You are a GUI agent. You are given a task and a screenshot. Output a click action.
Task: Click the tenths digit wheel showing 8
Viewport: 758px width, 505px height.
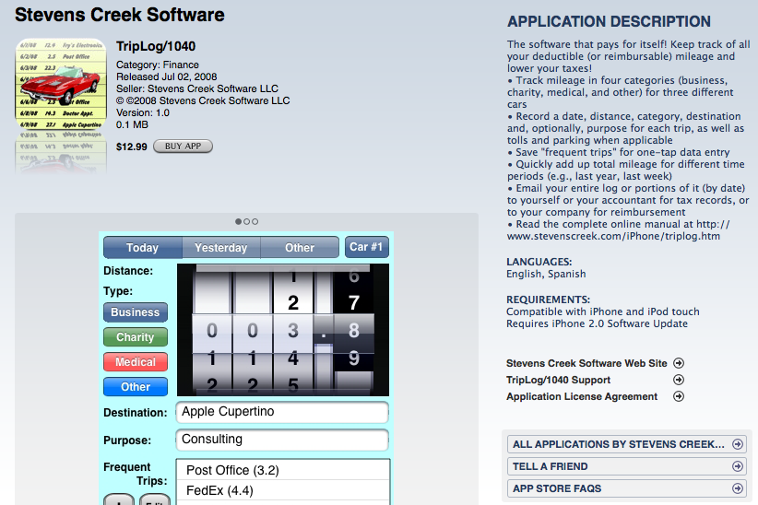click(354, 331)
